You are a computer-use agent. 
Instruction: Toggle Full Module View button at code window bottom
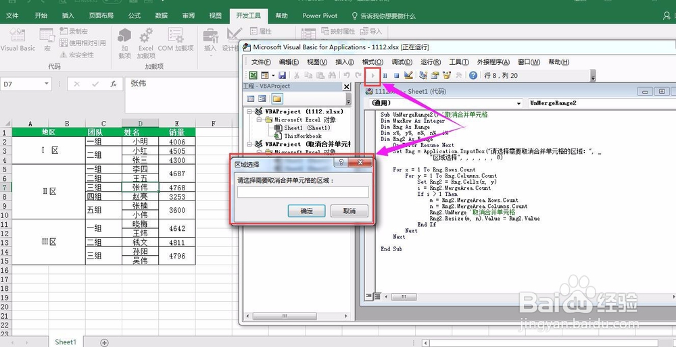[x=377, y=296]
